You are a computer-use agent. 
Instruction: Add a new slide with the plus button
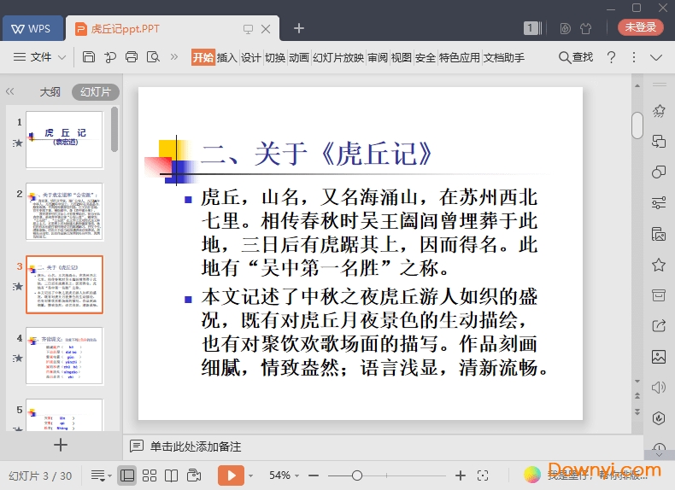click(x=60, y=444)
